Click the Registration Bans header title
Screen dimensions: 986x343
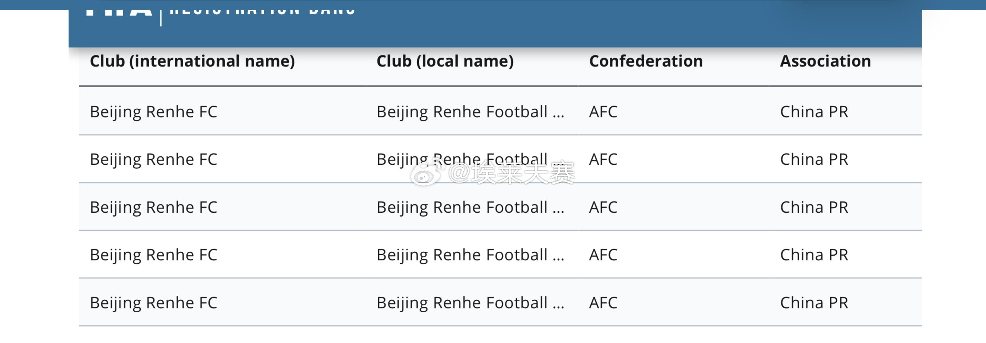click(263, 11)
